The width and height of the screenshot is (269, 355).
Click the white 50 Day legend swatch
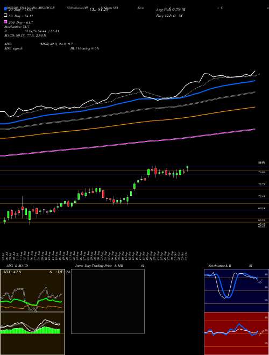pos(5,16)
